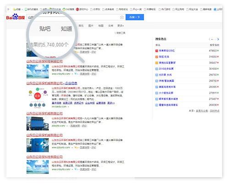Open 山东白云环保科技有限公司 title above first cnbynb.com URL
Viewport: 229px width, 185px height.
[x=44, y=62]
